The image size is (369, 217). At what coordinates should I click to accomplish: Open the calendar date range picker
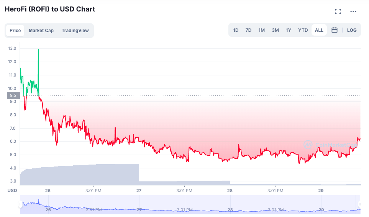coord(335,30)
